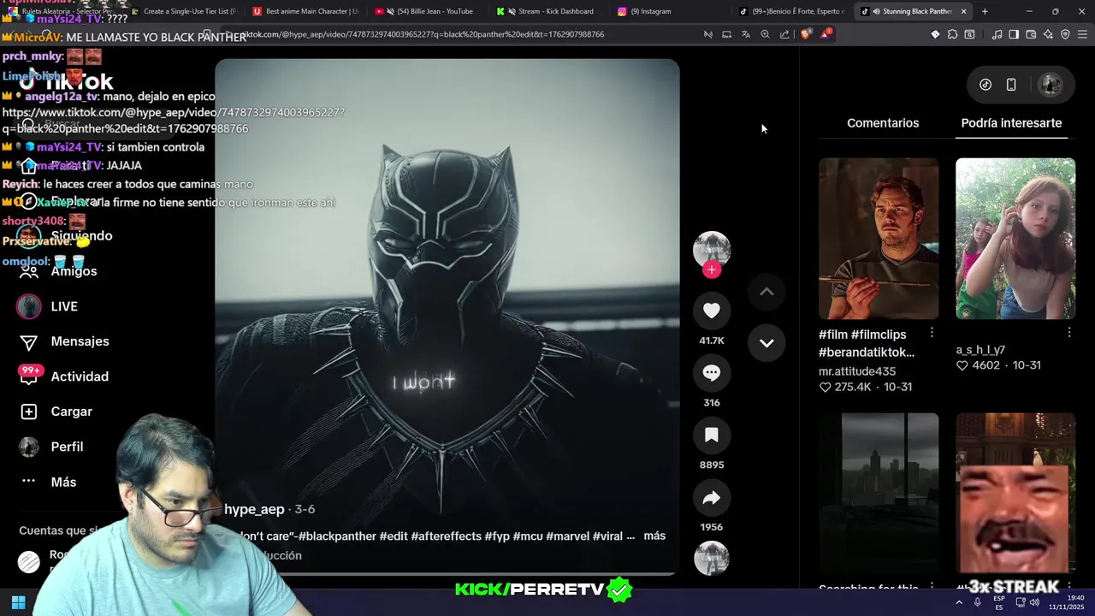1095x616 pixels.
Task: Open the browser hamburger main menu
Action: point(1083,34)
